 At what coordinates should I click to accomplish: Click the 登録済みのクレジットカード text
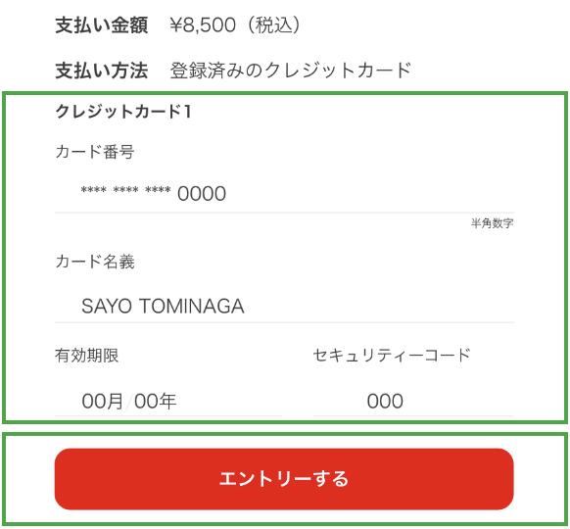tap(291, 71)
